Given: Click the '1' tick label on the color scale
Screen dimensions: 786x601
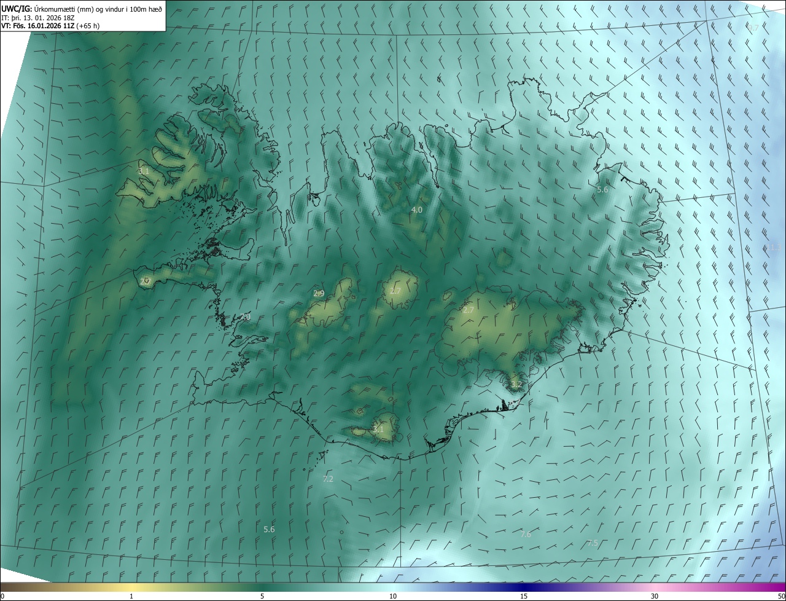Looking at the screenshot, I should click(131, 596).
